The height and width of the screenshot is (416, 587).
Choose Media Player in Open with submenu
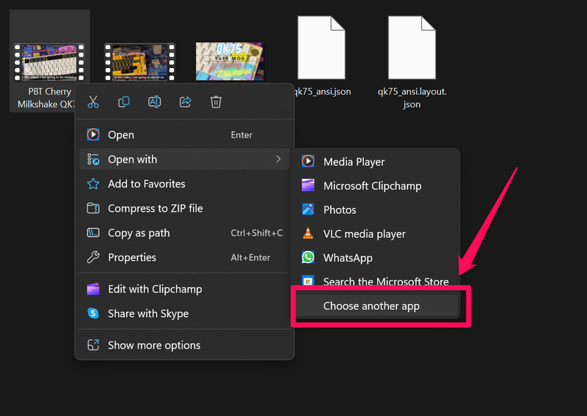point(354,162)
